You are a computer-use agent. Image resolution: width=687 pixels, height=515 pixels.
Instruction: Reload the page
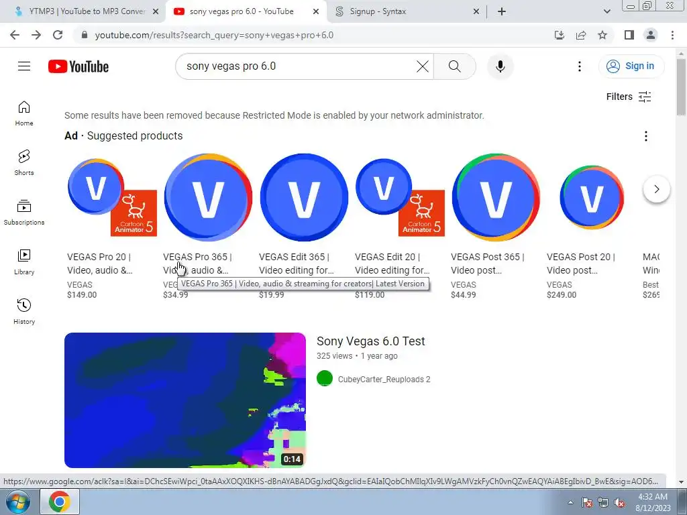pos(58,35)
